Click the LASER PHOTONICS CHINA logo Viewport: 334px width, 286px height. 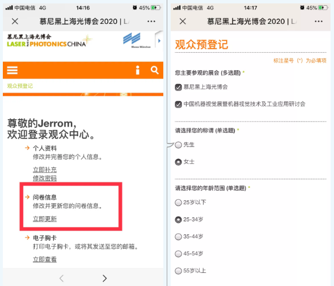point(49,40)
